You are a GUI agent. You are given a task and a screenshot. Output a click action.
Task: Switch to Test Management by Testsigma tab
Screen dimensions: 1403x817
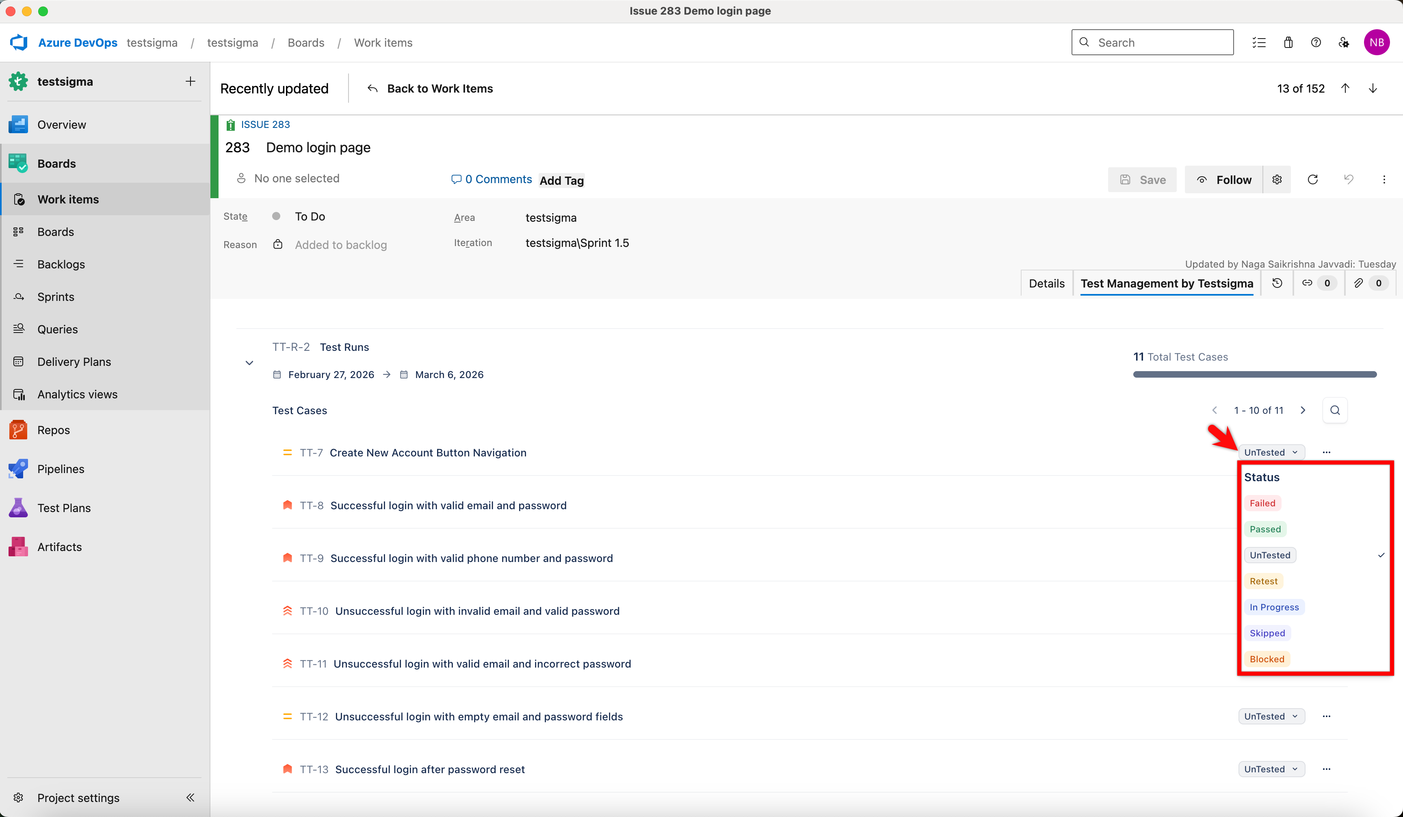tap(1167, 283)
